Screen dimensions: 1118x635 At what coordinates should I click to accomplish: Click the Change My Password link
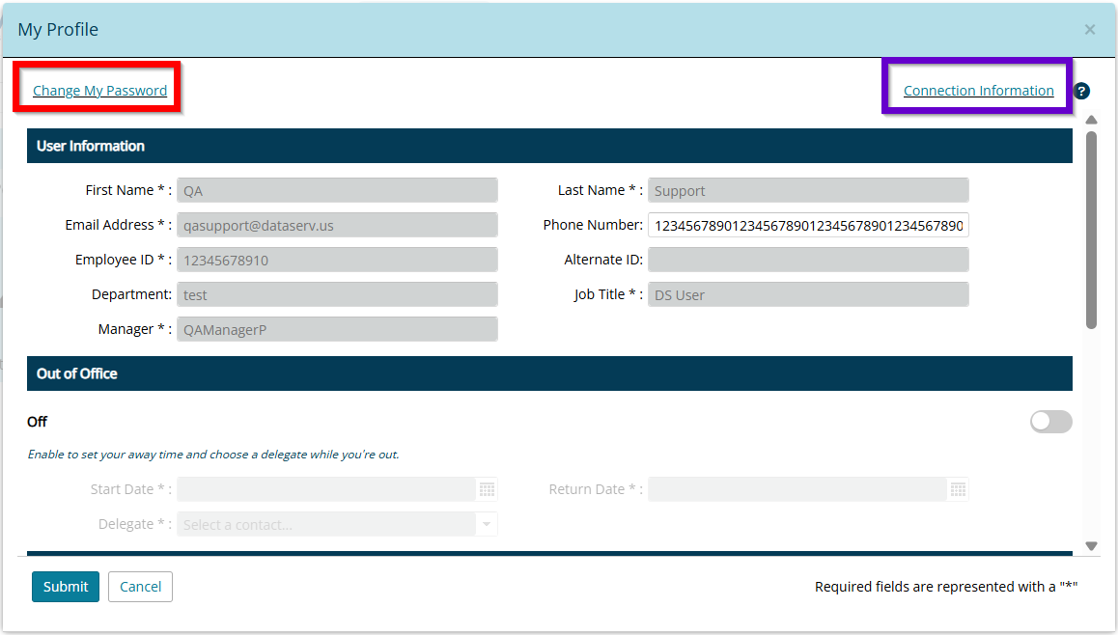click(x=99, y=91)
